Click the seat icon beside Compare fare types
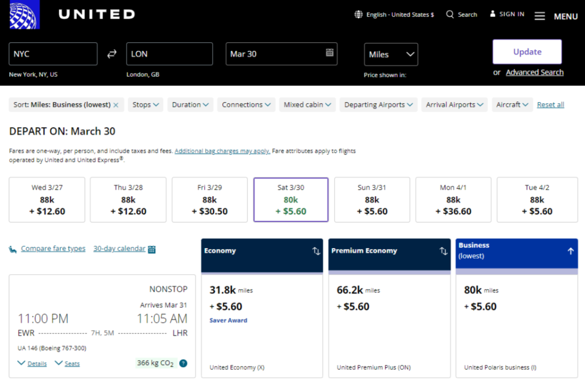 click(x=13, y=249)
